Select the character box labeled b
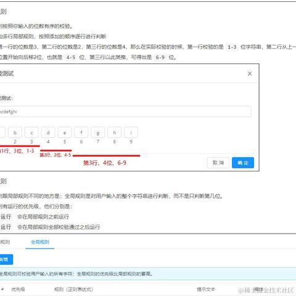296x296 pixels. pos(15,133)
